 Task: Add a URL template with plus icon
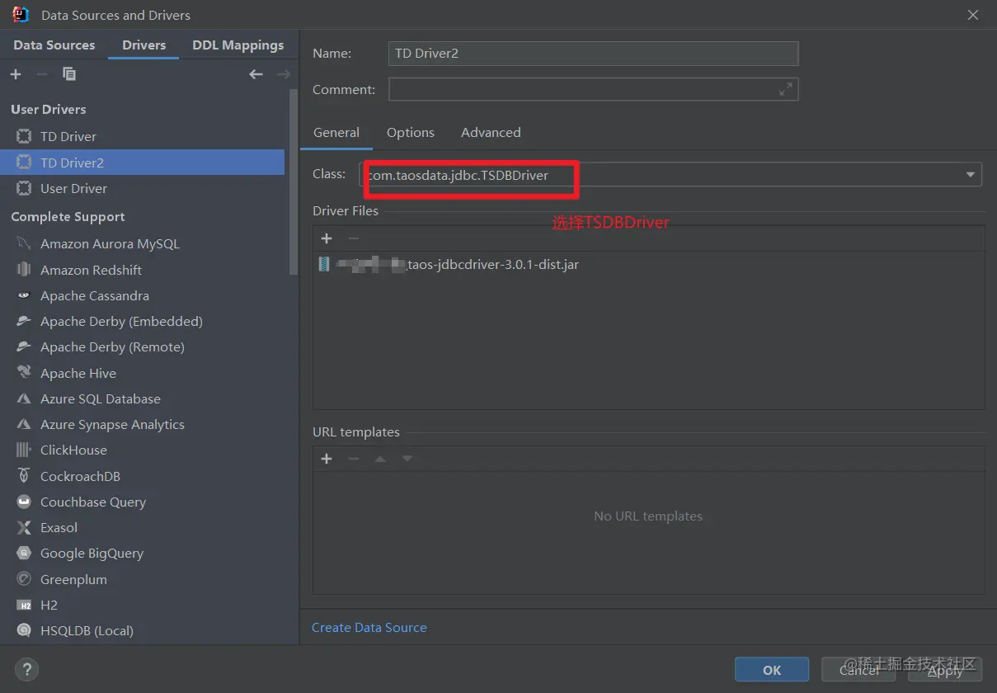click(x=327, y=459)
